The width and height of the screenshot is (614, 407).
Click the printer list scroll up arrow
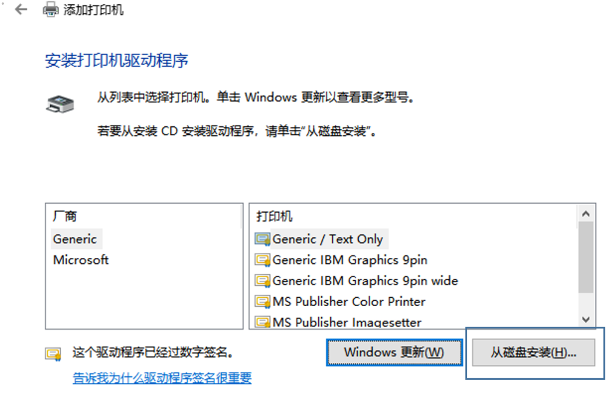coord(586,213)
